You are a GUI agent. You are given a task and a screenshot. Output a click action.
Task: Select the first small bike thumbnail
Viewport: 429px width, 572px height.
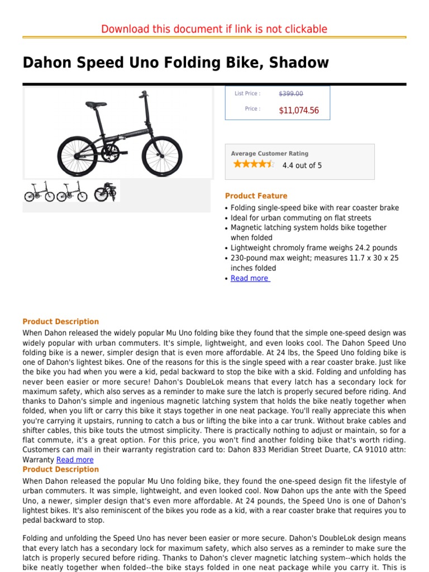point(39,192)
